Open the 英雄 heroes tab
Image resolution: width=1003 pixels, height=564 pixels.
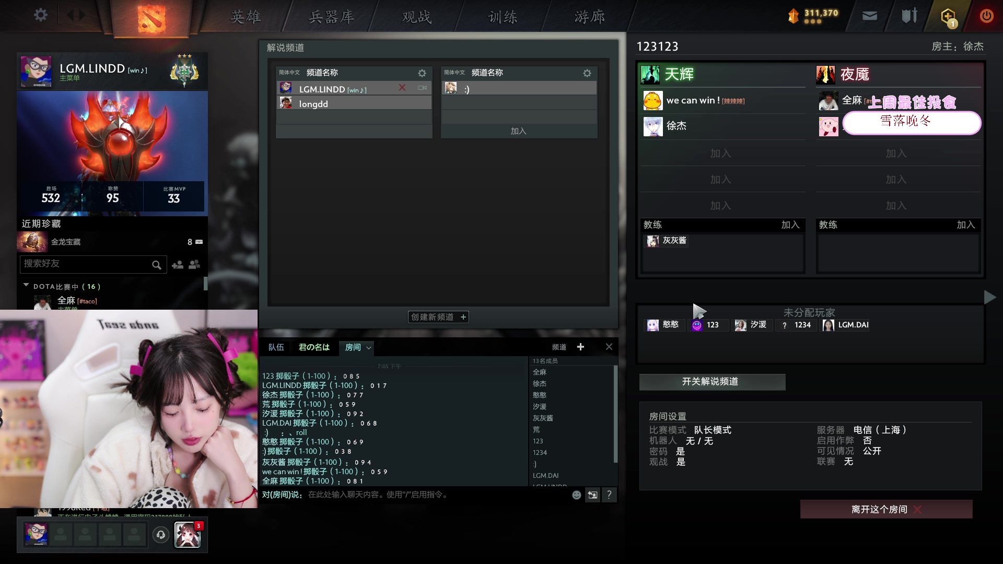tap(246, 17)
